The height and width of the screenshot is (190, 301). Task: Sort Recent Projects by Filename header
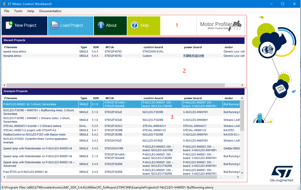click(x=11, y=47)
